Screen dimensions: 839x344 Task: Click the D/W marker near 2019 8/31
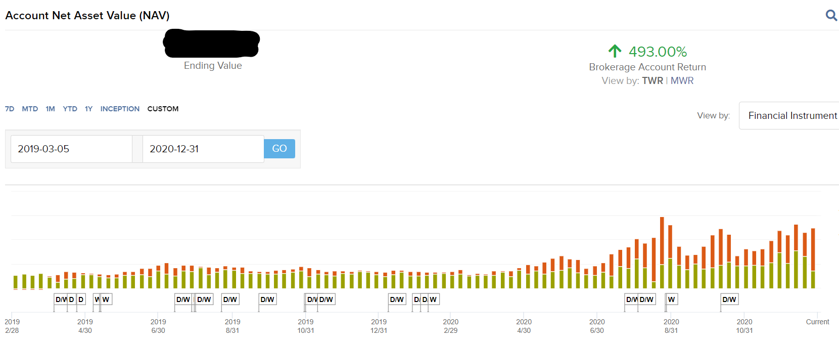[230, 299]
